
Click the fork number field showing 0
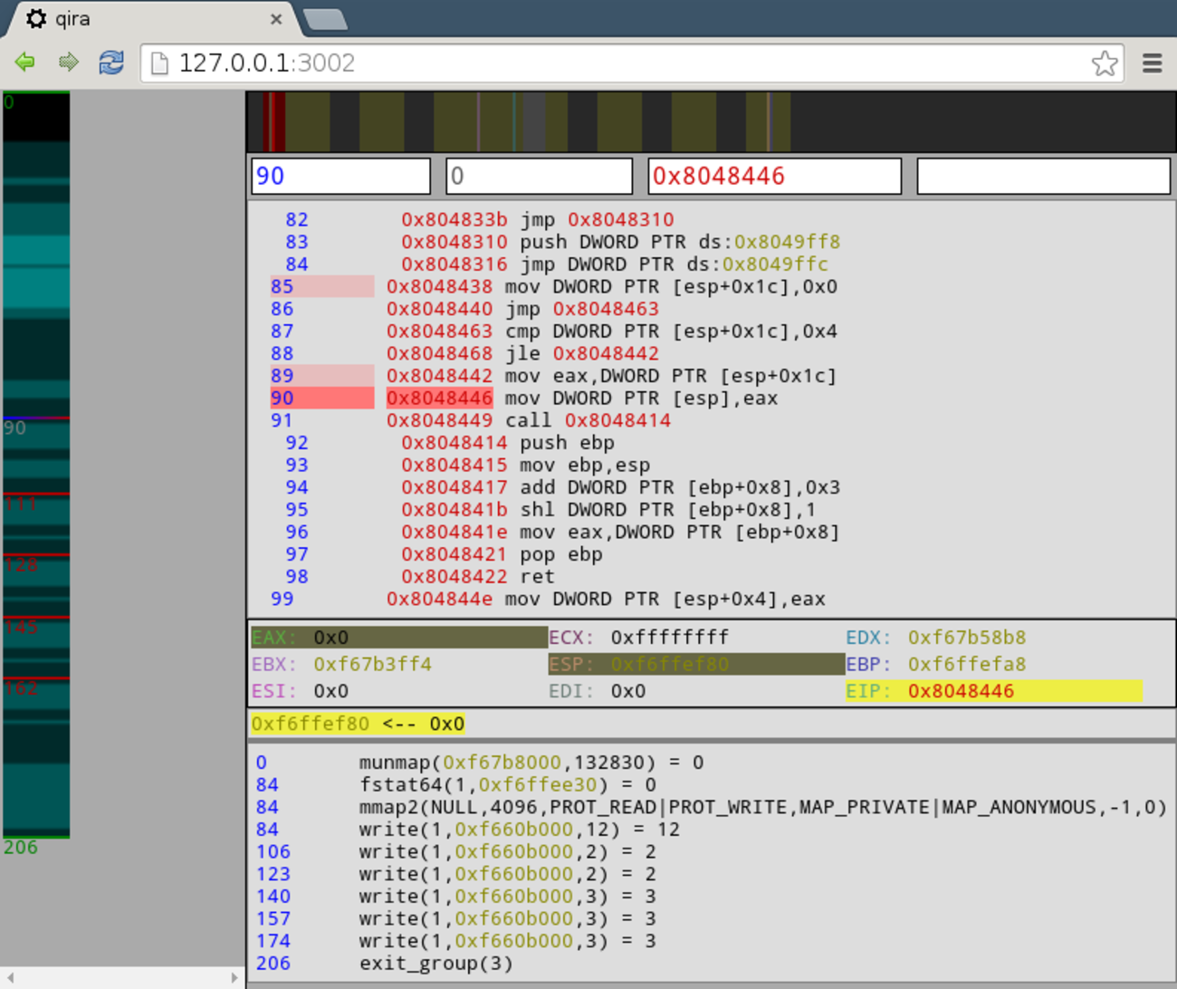point(539,176)
